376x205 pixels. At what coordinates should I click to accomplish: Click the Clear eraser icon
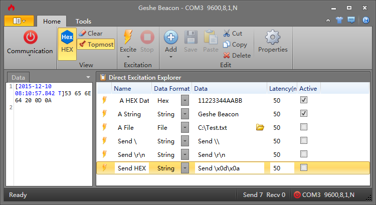click(x=83, y=33)
